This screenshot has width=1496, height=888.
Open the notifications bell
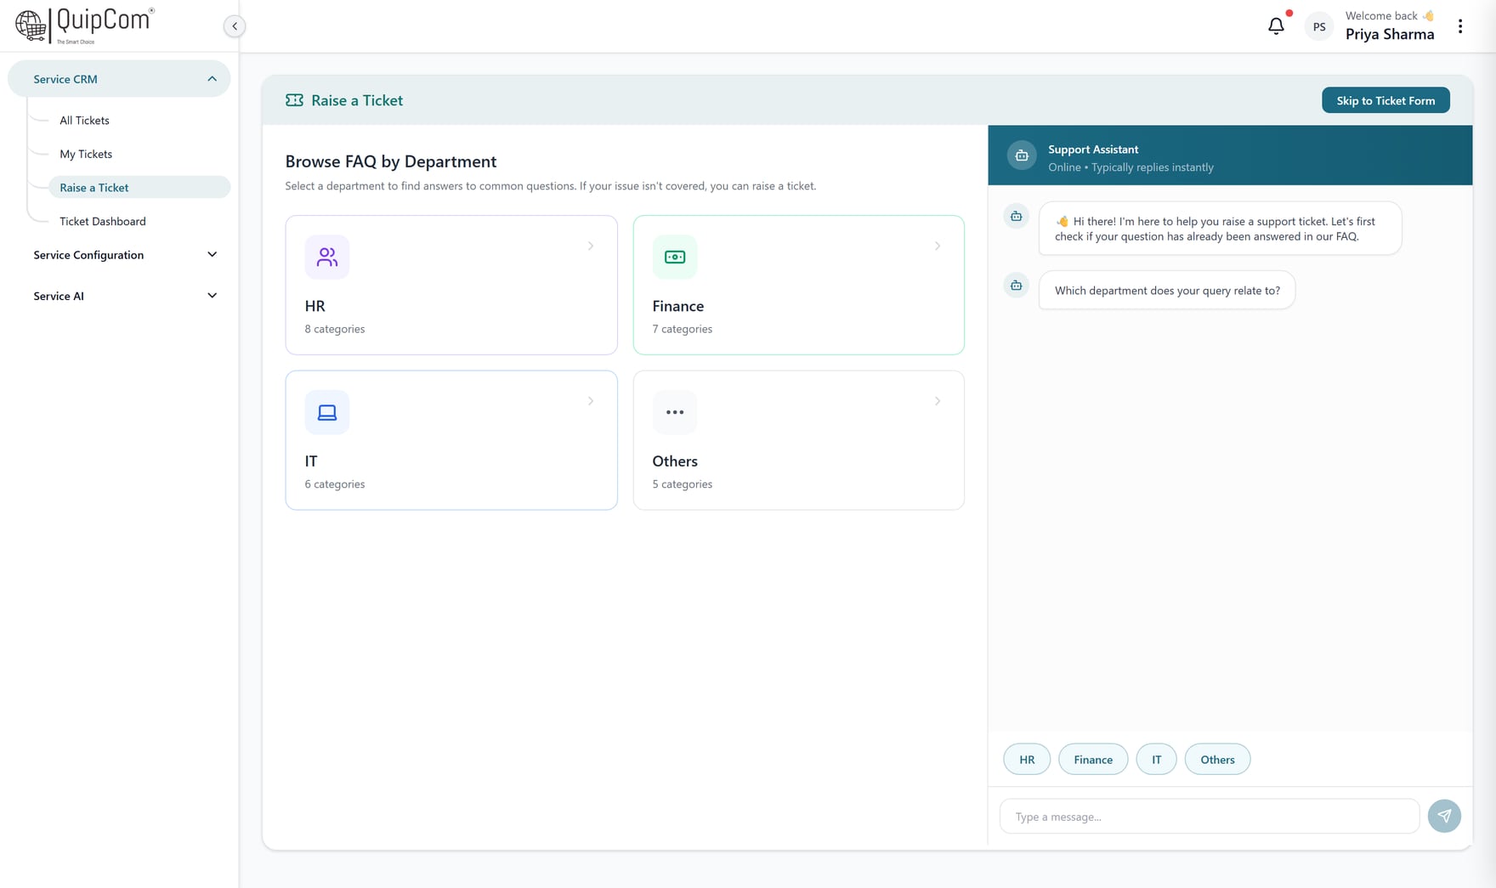tap(1276, 26)
